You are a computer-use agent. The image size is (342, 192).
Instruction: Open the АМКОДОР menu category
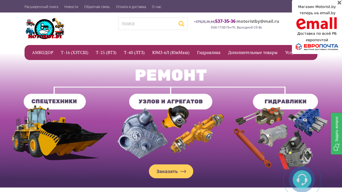click(43, 52)
